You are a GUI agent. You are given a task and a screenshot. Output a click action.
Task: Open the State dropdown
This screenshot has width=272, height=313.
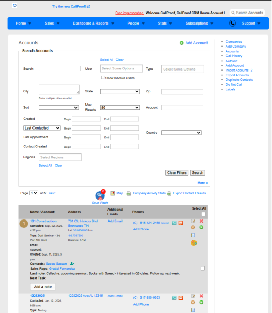(x=120, y=91)
